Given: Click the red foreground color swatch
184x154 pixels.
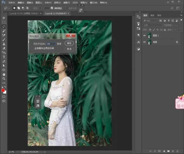Looking at the screenshot, I should [x=3, y=90].
